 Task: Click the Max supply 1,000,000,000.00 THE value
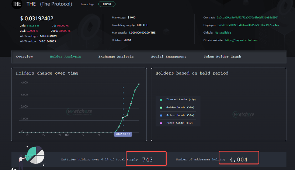(142, 32)
